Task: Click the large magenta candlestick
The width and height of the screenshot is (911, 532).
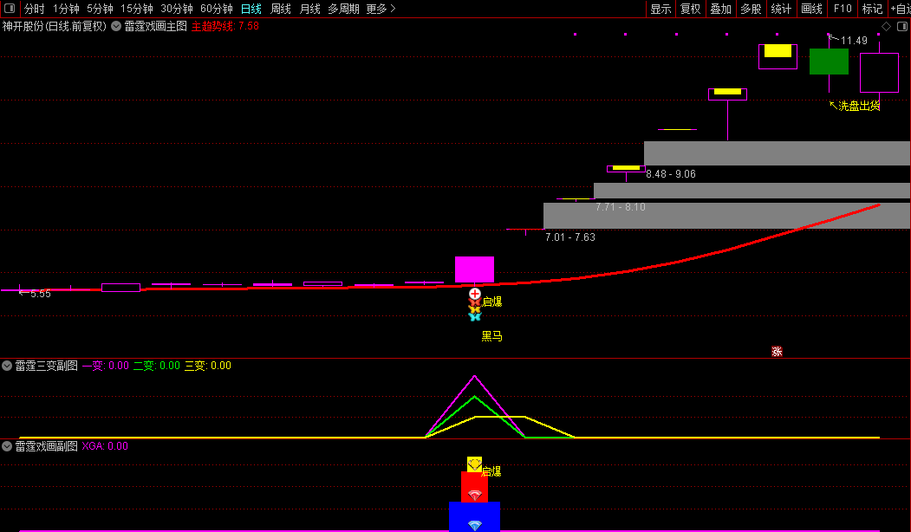Action: tap(475, 269)
